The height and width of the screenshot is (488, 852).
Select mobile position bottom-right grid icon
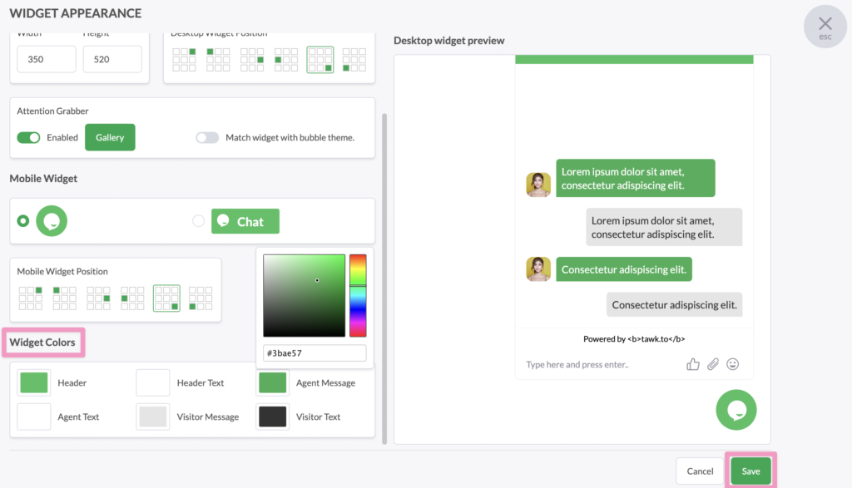[166, 298]
